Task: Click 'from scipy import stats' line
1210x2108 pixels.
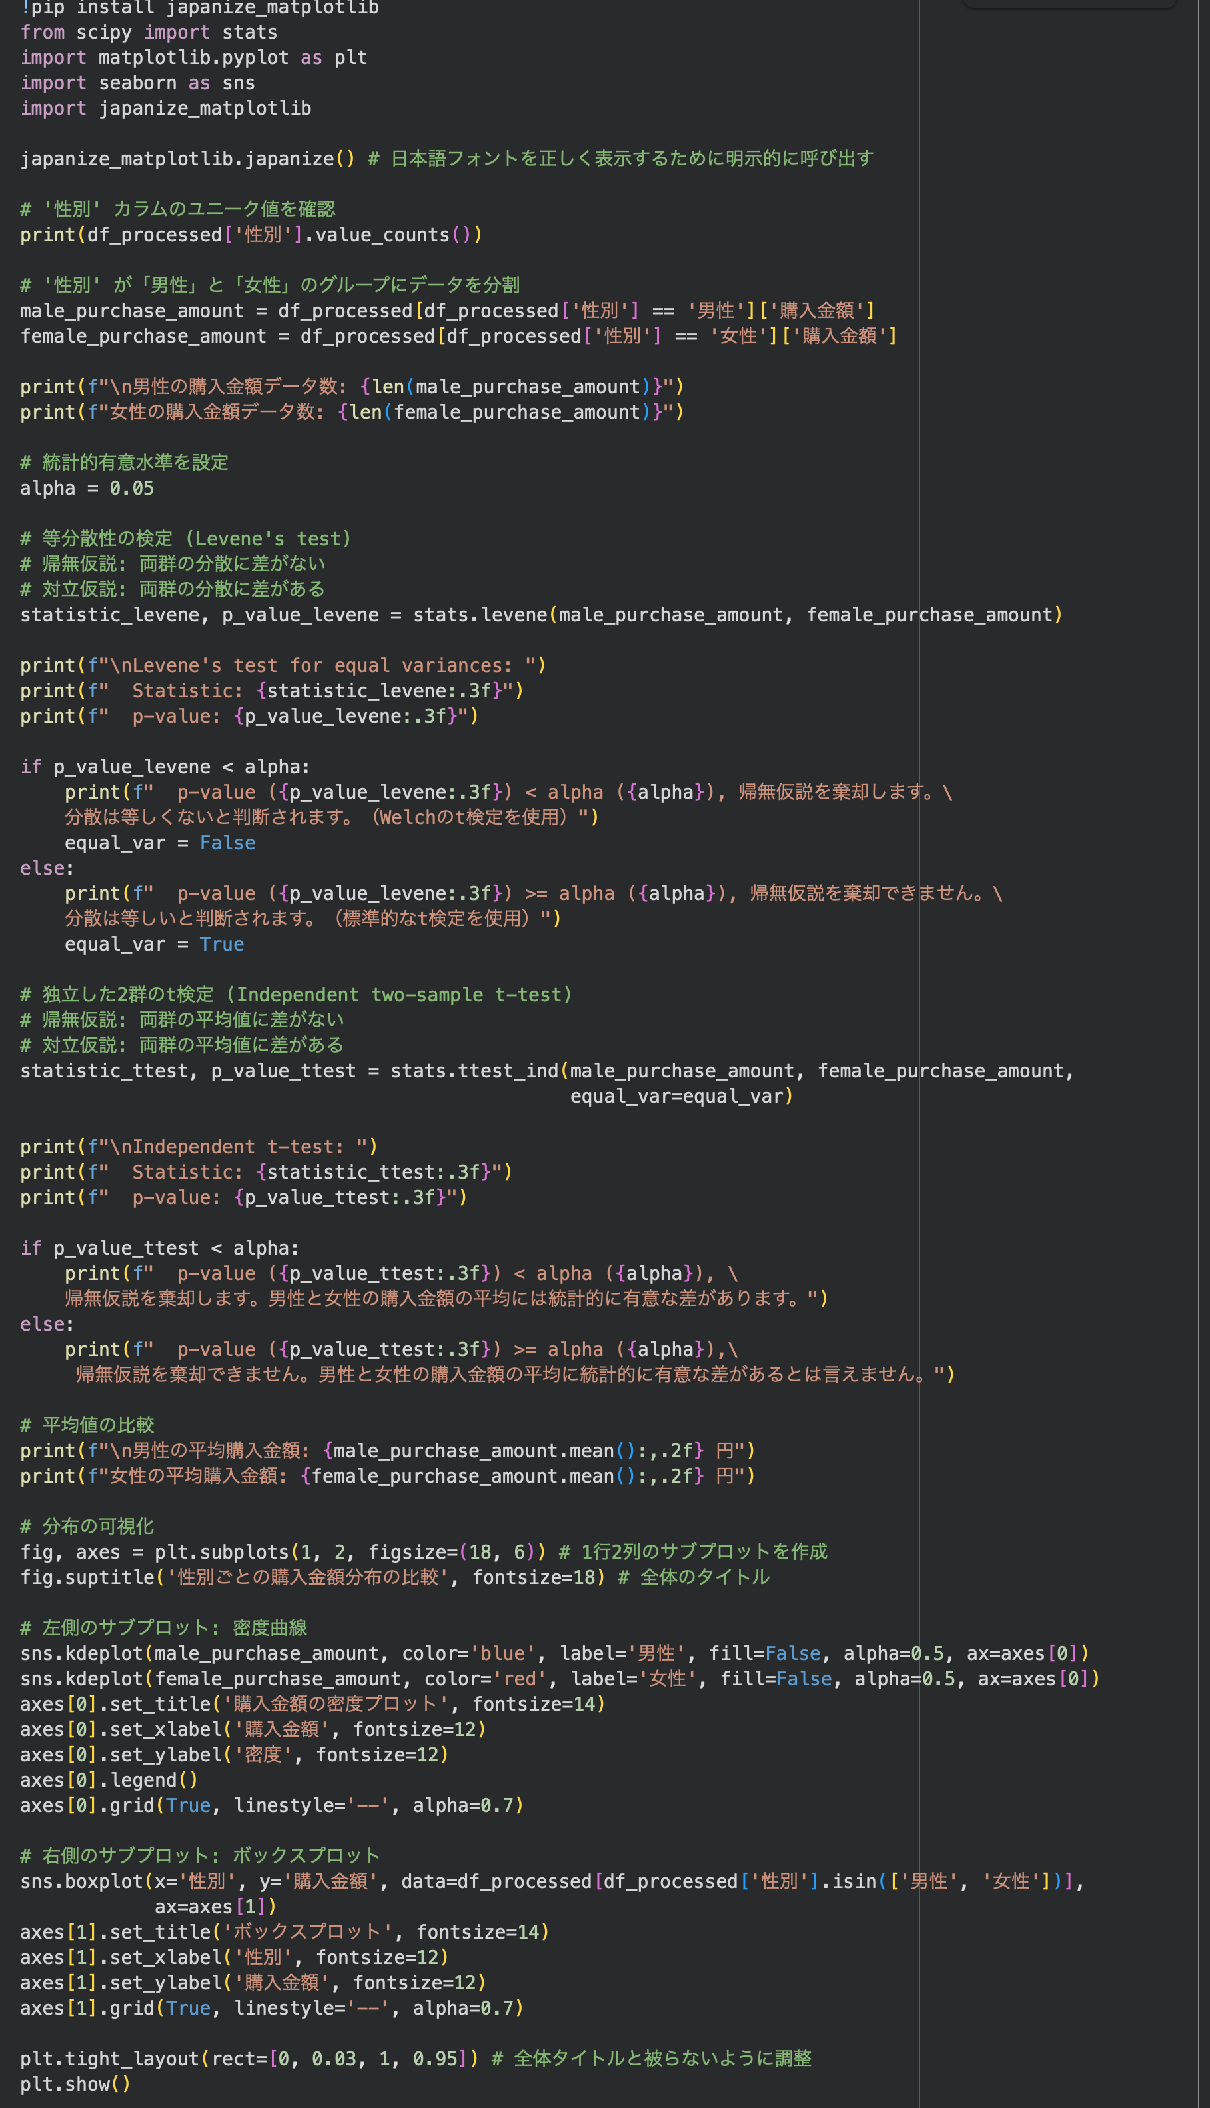Action: pyautogui.click(x=149, y=33)
